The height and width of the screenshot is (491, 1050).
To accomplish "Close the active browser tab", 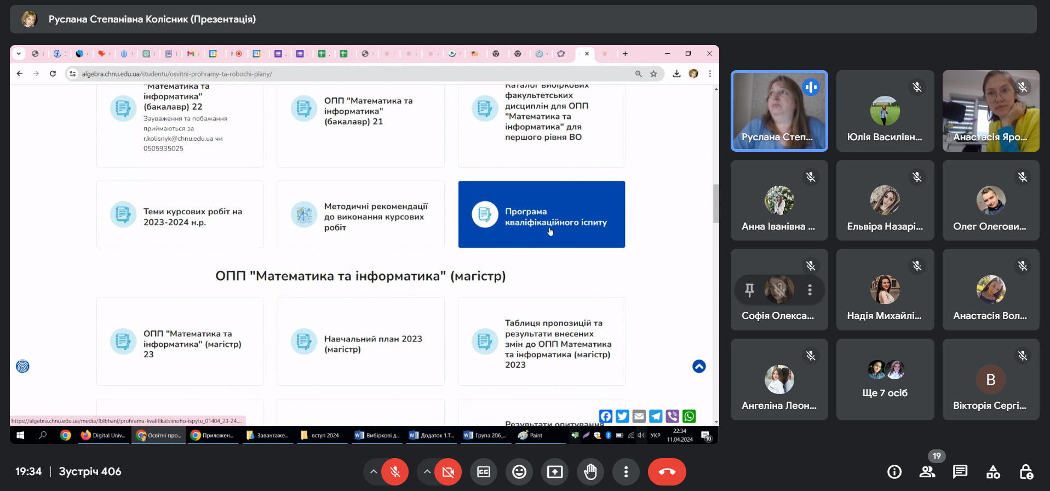I will 587,54.
